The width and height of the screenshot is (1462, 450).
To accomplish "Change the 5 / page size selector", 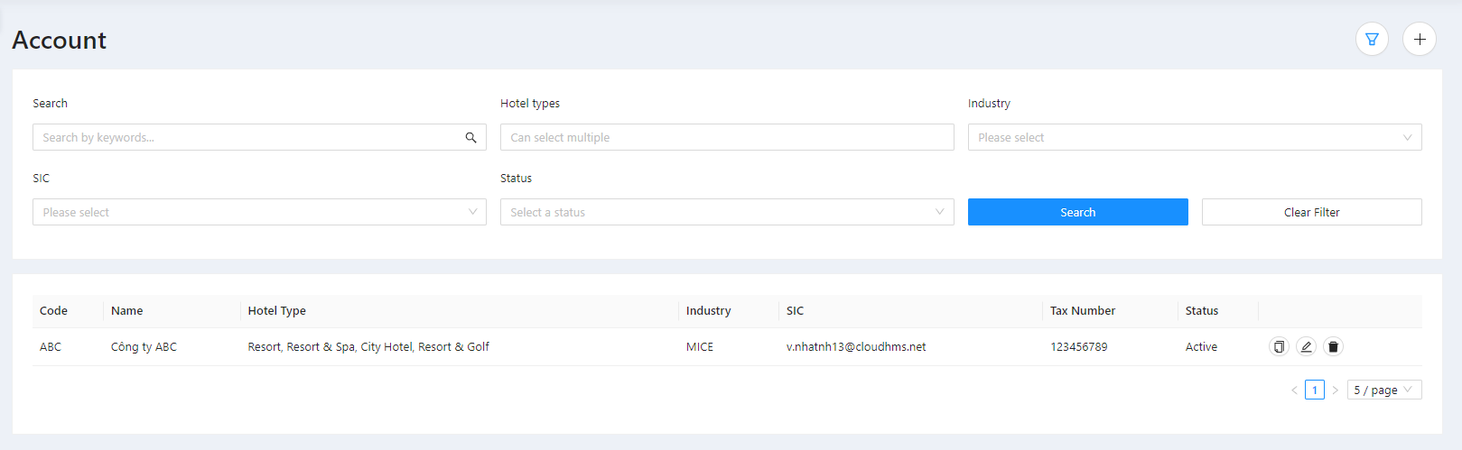I will pyautogui.click(x=1383, y=390).
